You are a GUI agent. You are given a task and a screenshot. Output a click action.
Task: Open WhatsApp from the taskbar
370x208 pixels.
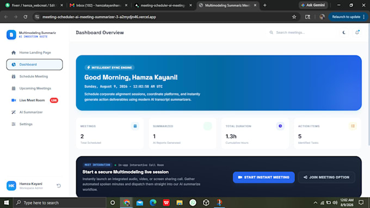(193, 203)
